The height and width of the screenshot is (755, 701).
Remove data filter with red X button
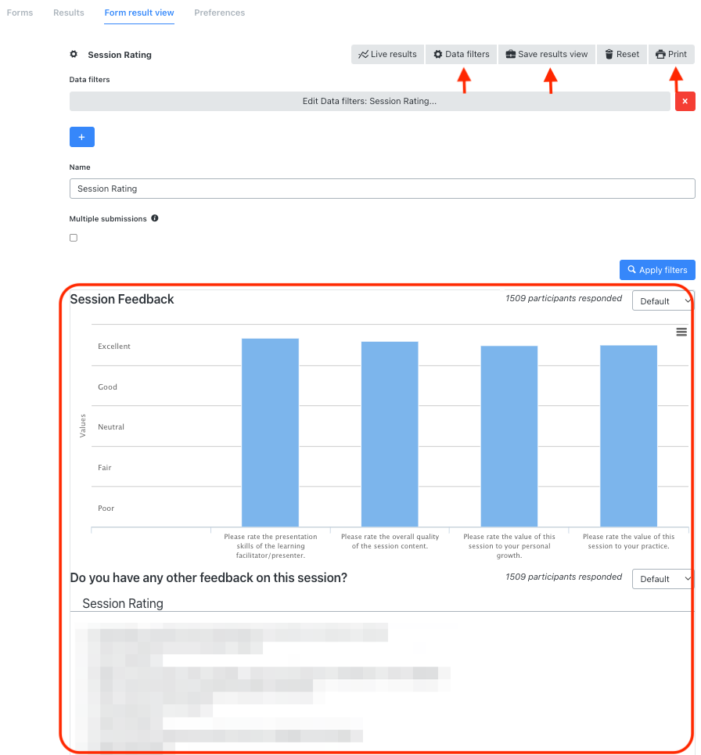[685, 101]
